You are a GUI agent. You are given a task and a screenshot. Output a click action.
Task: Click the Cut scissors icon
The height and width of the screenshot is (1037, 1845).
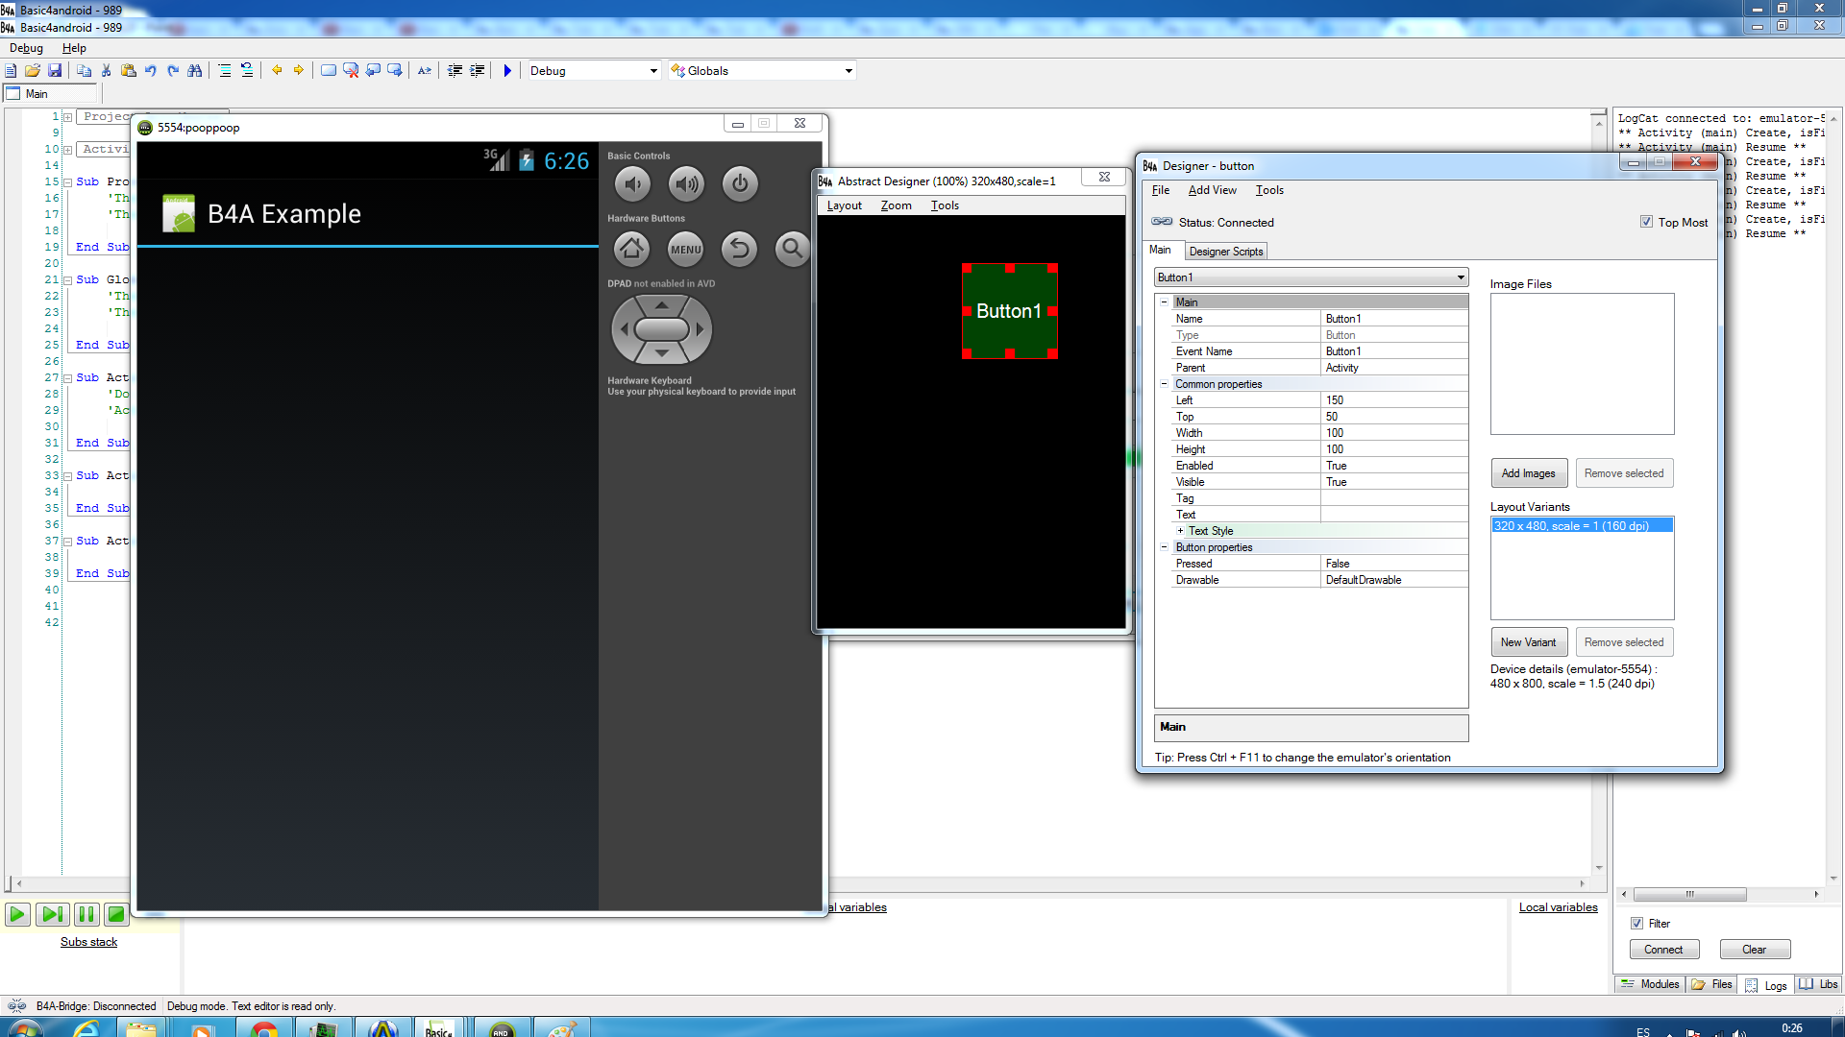(x=107, y=70)
